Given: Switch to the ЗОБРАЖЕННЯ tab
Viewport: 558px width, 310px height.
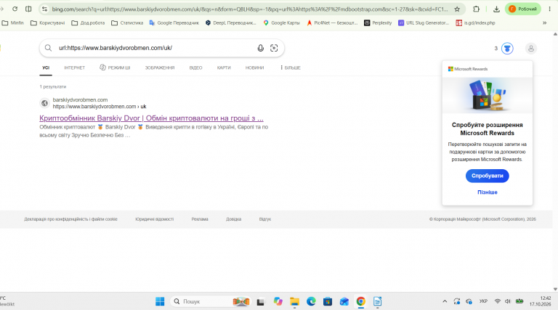Looking at the screenshot, I should point(160,68).
